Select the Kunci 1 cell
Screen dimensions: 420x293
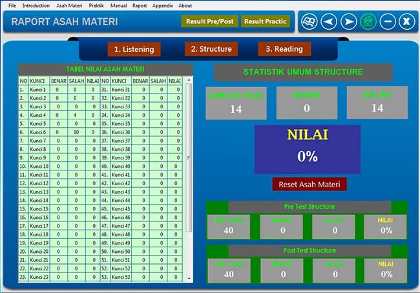[39, 90]
